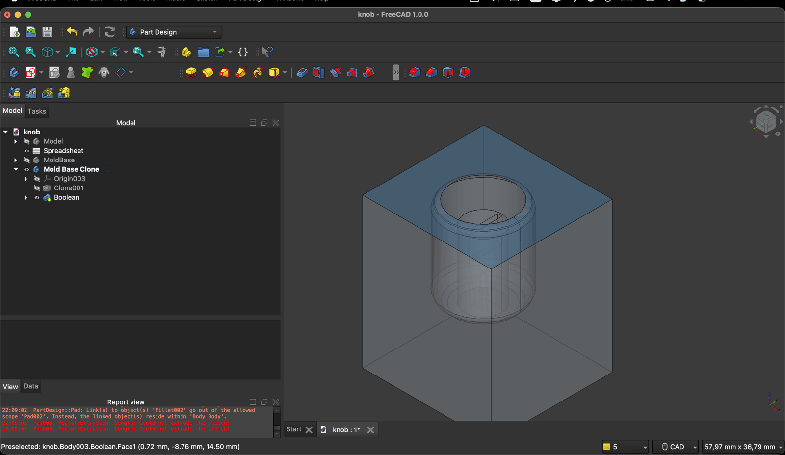Fit all content in the view
785x455 pixels.
click(x=14, y=52)
